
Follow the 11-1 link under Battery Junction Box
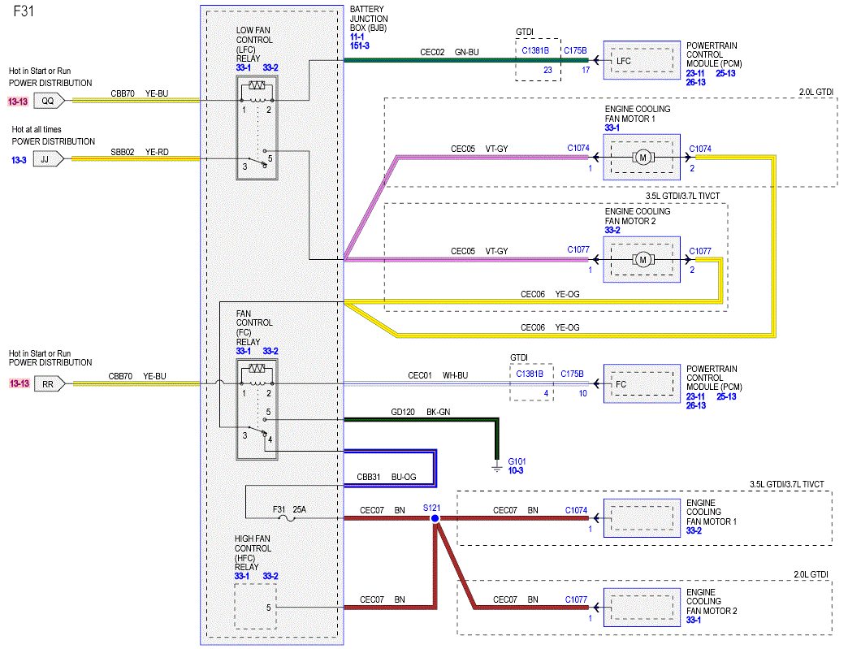[357, 37]
